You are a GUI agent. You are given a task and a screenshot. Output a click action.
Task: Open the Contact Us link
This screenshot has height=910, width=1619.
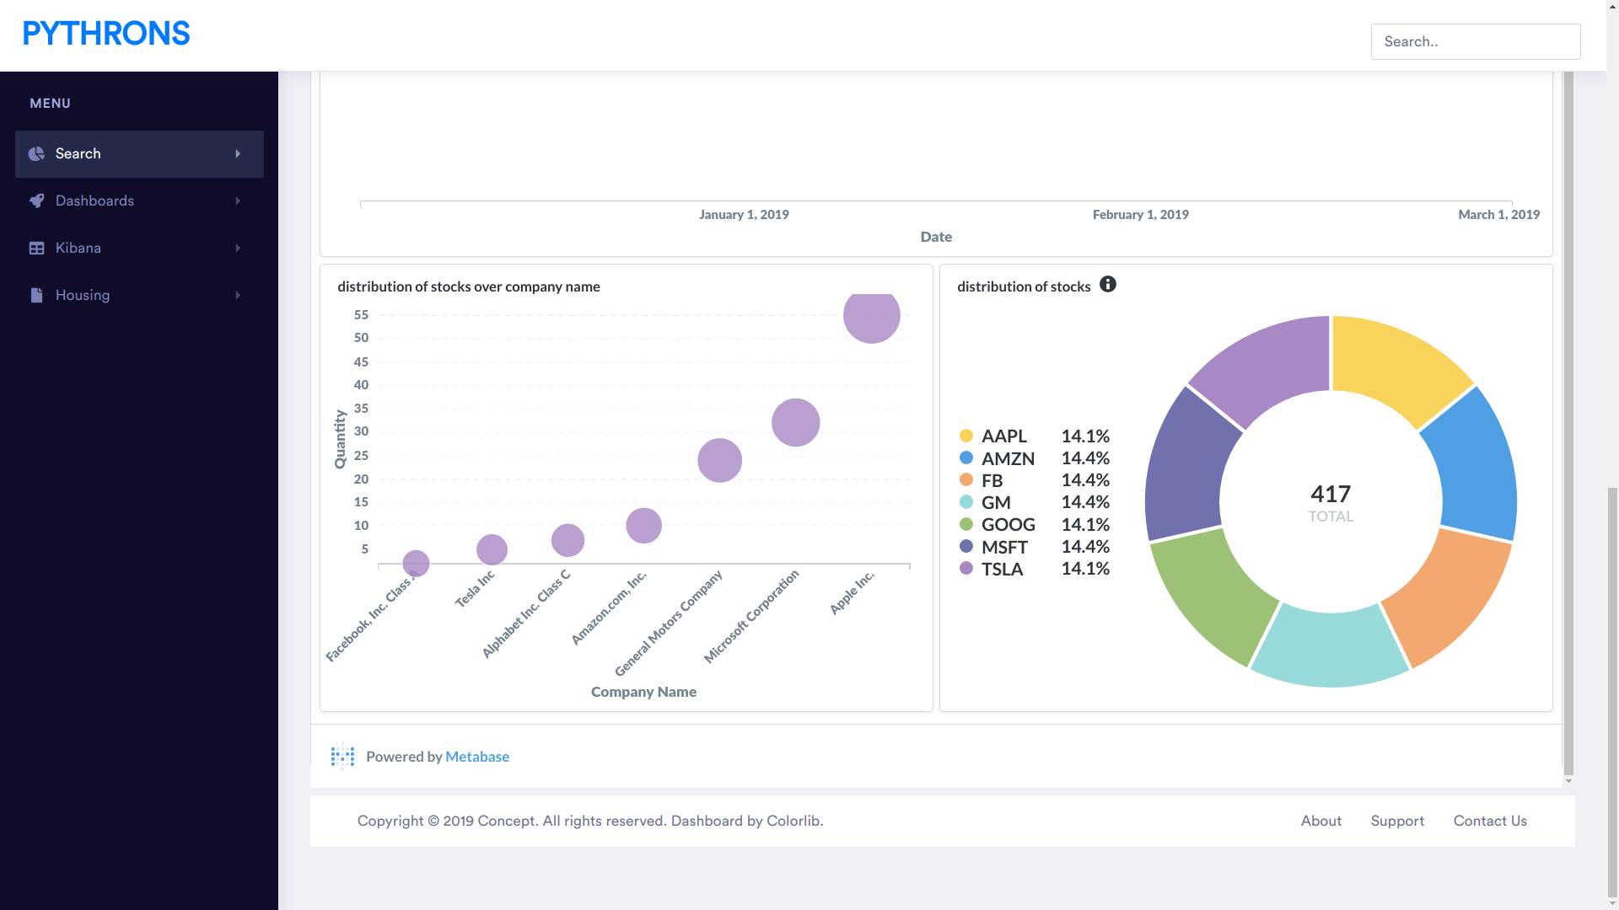[1490, 821]
